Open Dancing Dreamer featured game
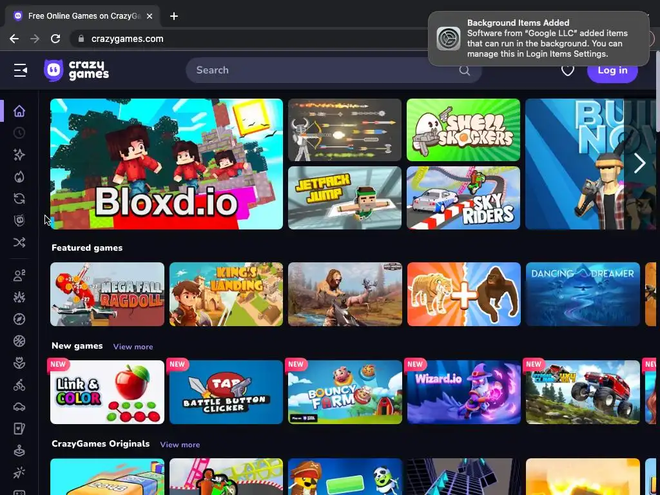The width and height of the screenshot is (660, 495). coord(583,294)
